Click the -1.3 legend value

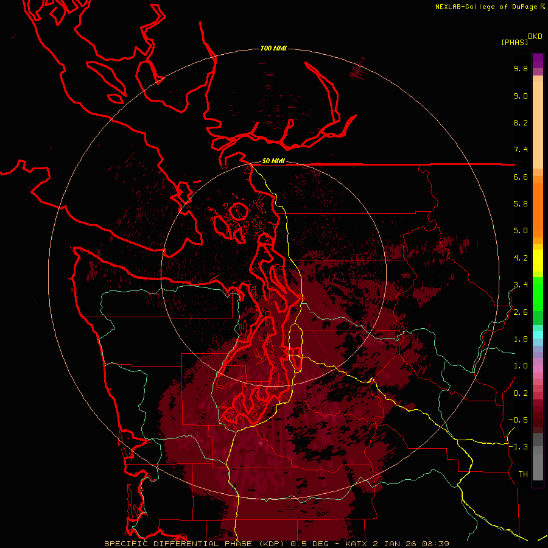tap(518, 447)
